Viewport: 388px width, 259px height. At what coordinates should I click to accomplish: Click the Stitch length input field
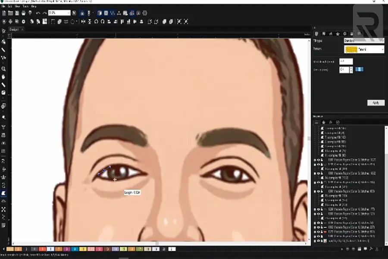(x=346, y=61)
